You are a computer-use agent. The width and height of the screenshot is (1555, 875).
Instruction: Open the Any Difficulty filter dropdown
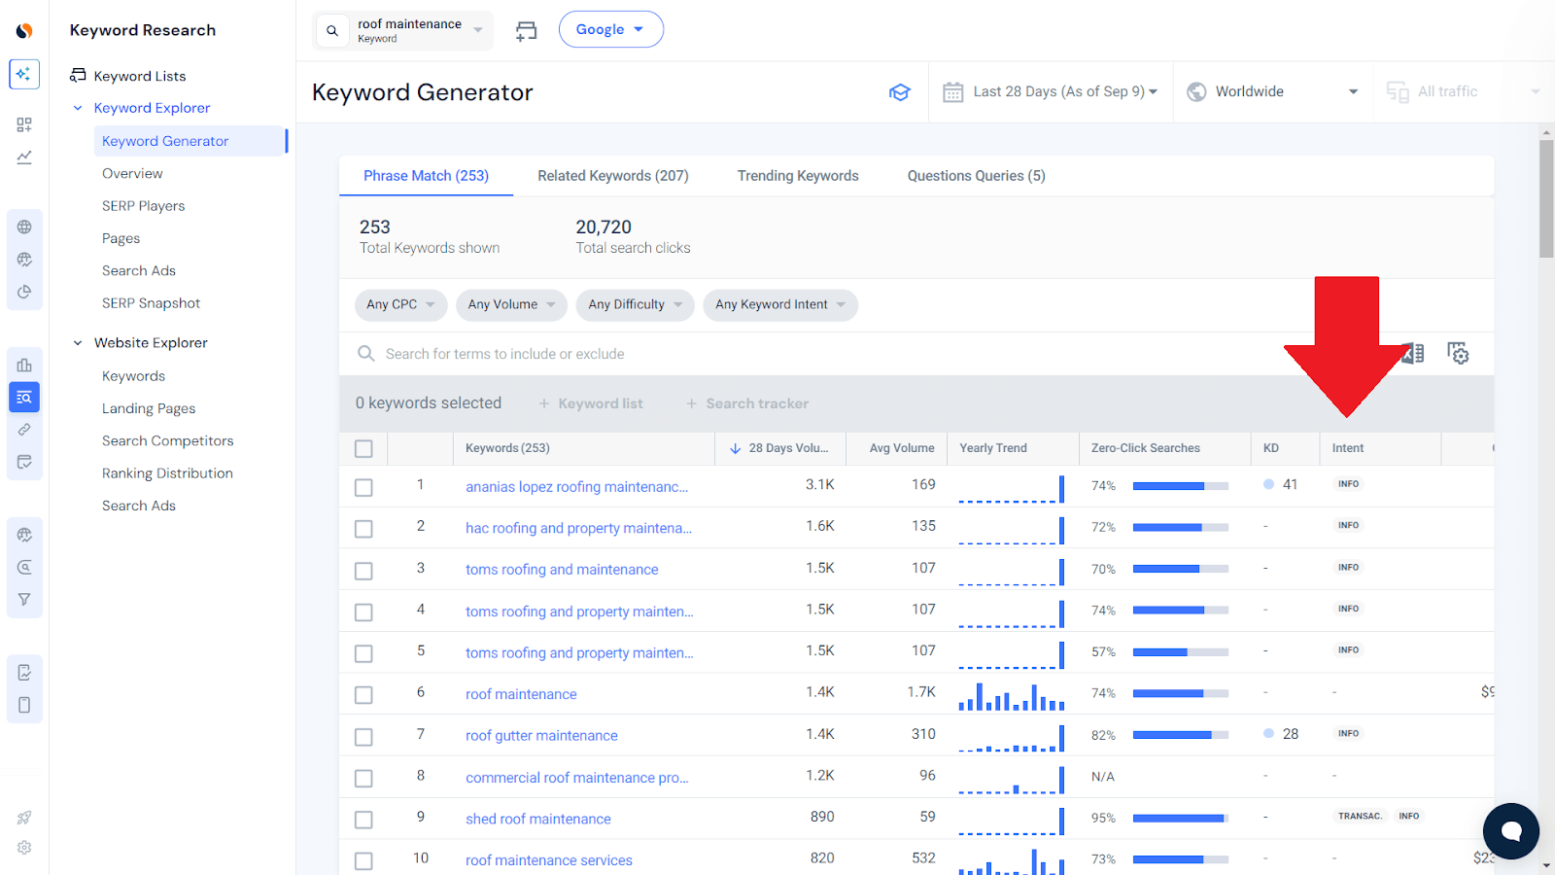tap(635, 304)
